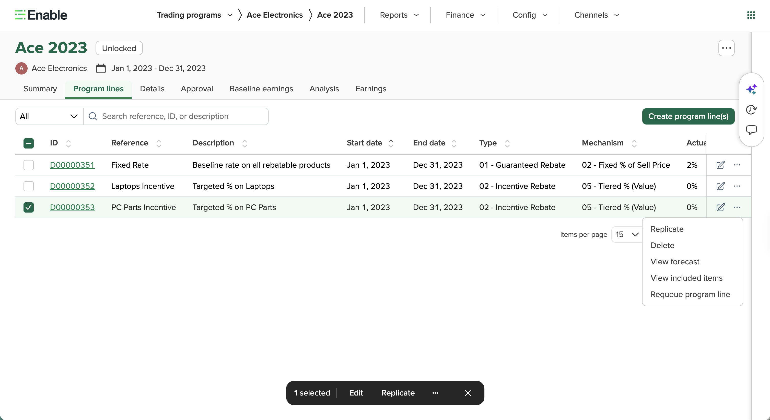The width and height of the screenshot is (770, 420).
Task: Open the comments speech bubble icon
Action: point(751,130)
